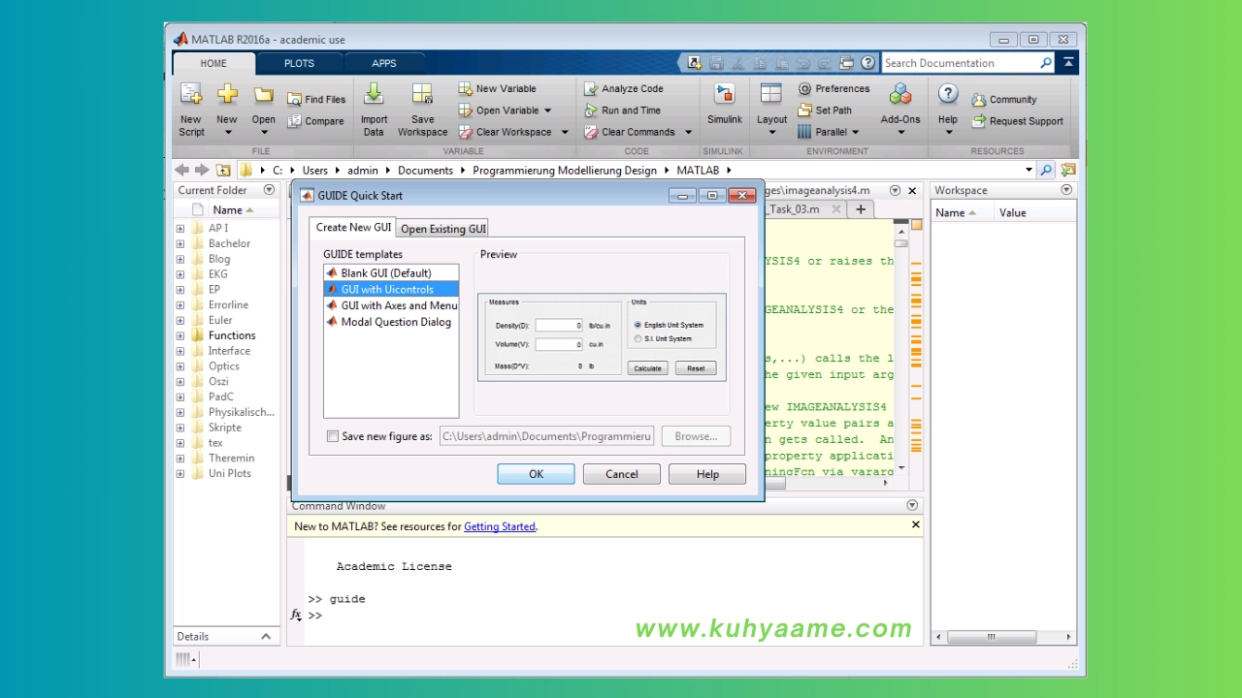Click the Save Workspace icon
The width and height of the screenshot is (1242, 698).
point(422,94)
